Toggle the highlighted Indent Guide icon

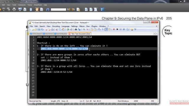pyautogui.click(x=106, y=29)
